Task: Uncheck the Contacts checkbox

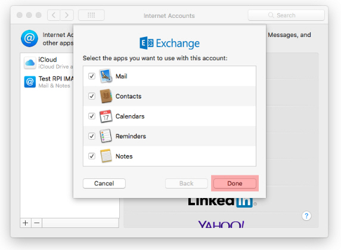Action: (92, 96)
